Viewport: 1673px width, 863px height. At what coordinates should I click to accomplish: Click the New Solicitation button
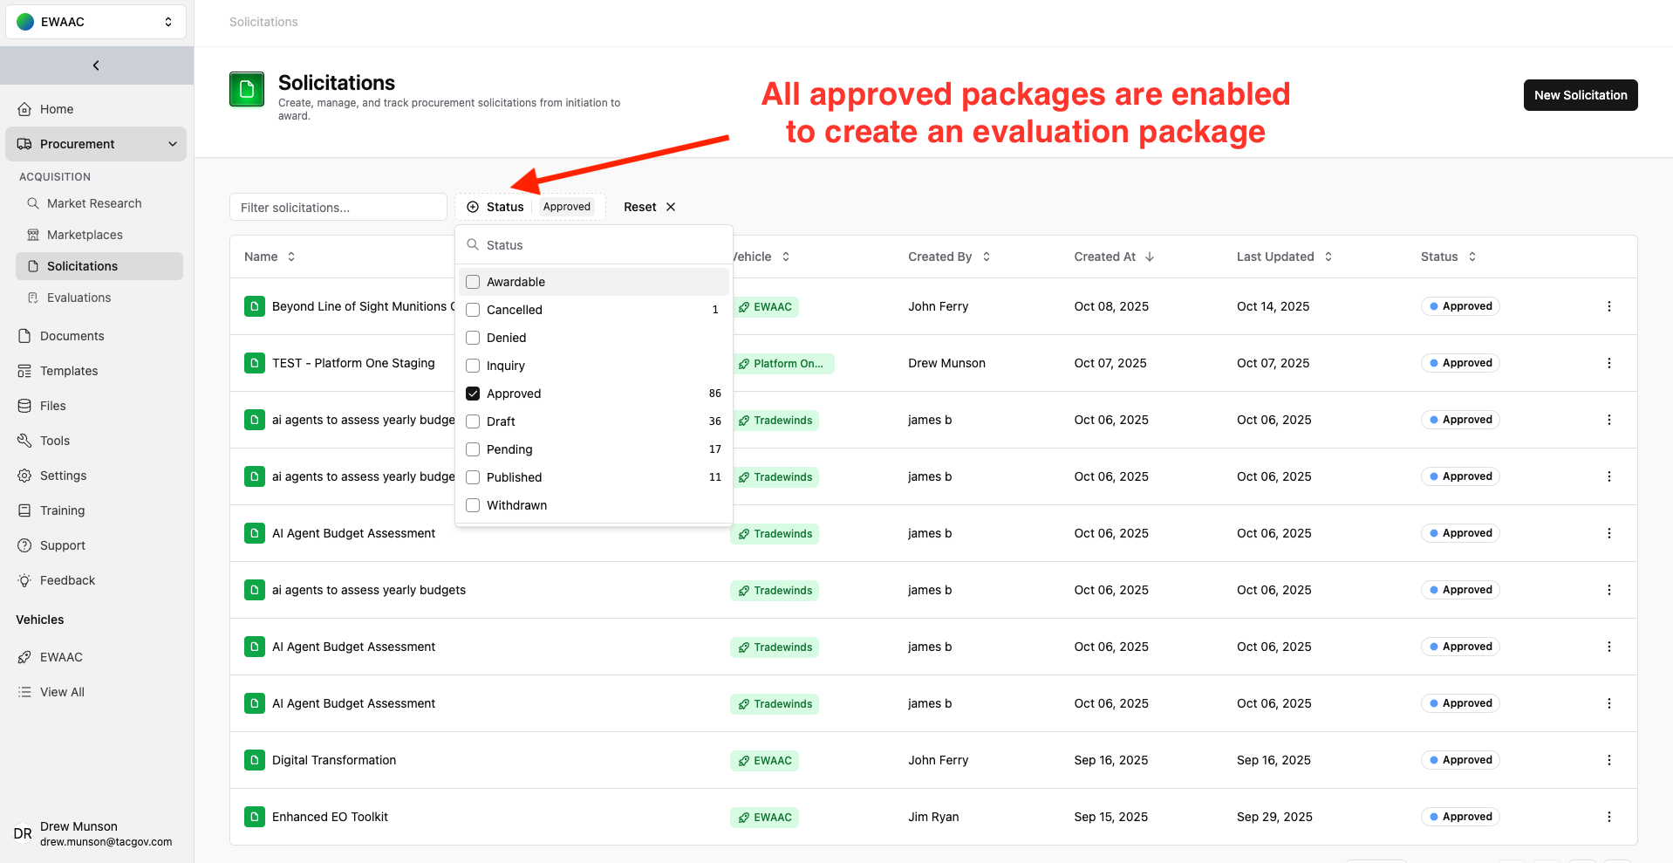(x=1580, y=95)
